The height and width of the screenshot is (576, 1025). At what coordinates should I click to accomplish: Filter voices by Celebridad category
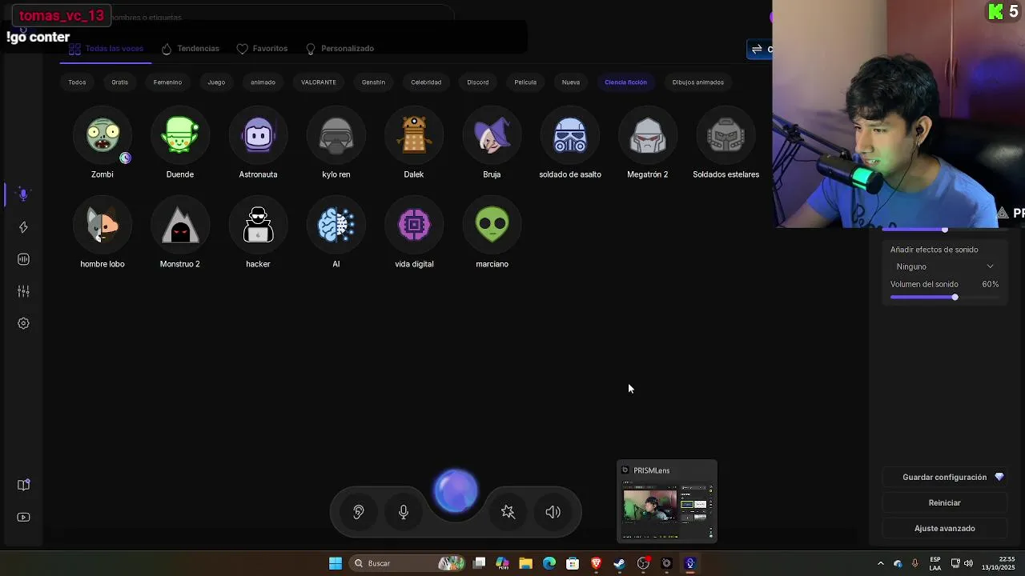click(426, 82)
